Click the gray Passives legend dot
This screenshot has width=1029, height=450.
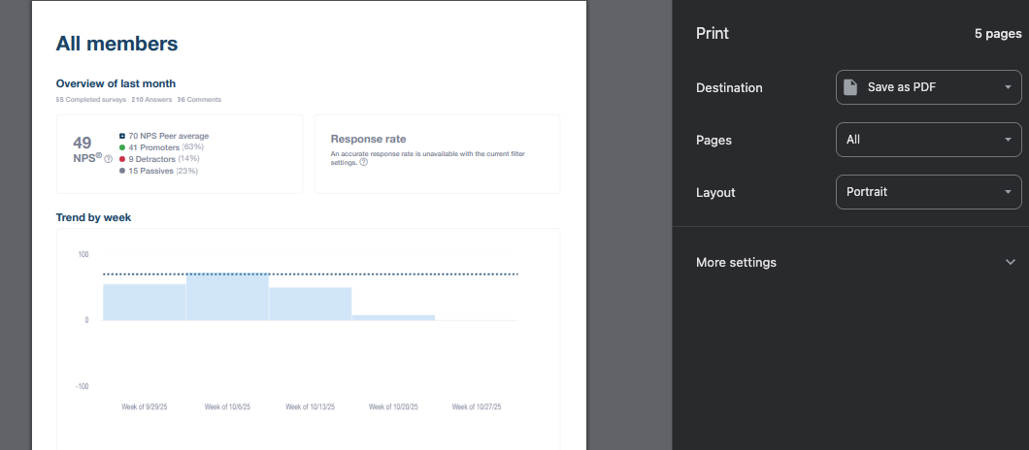pyautogui.click(x=122, y=171)
